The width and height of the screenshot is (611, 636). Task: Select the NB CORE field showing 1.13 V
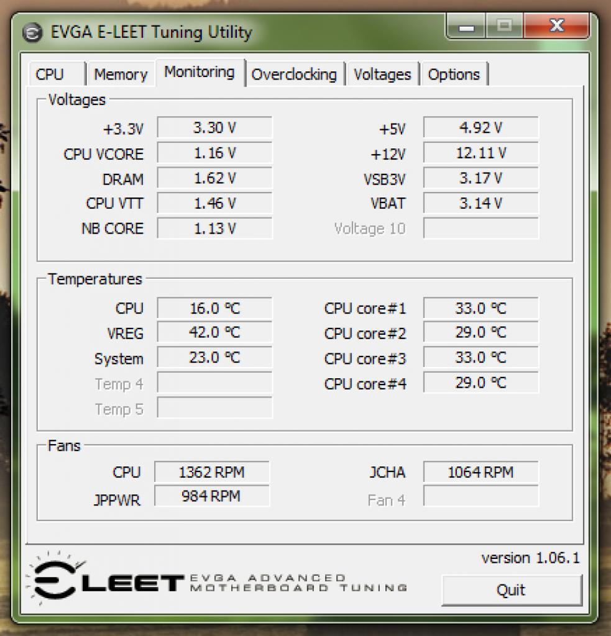[x=214, y=229]
